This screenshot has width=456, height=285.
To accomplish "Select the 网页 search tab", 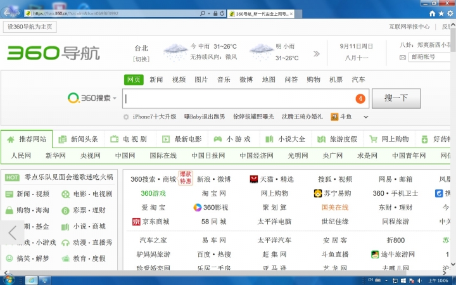I will (x=134, y=80).
